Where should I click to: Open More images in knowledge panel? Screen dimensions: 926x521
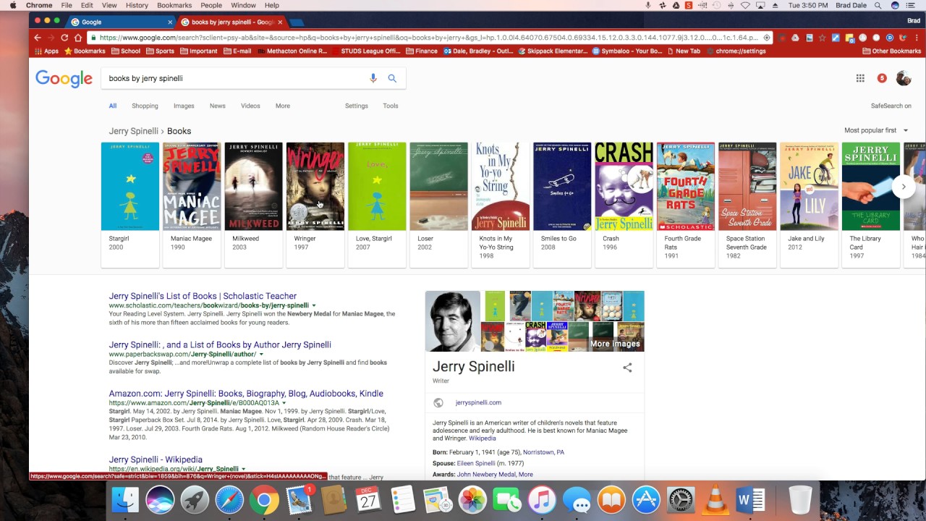click(x=615, y=344)
